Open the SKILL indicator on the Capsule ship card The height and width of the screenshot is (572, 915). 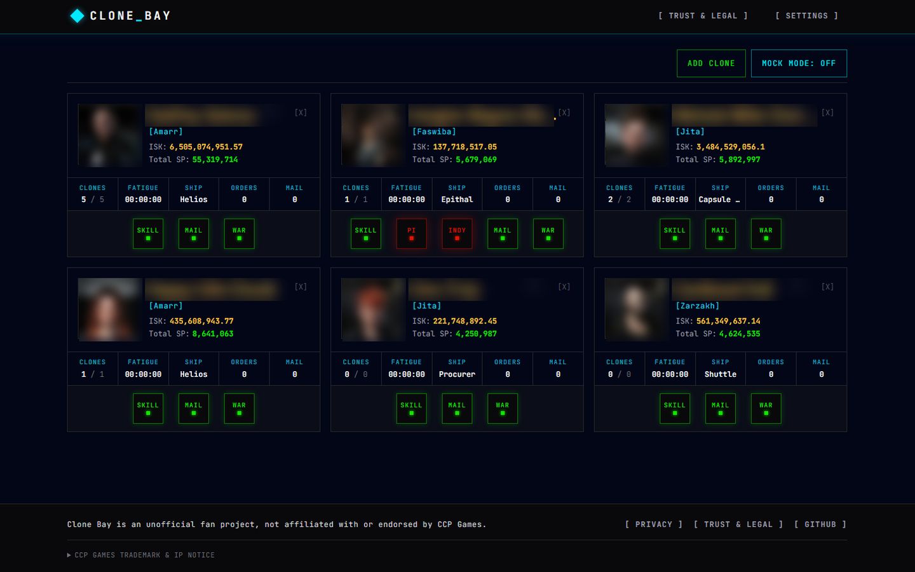(x=675, y=234)
